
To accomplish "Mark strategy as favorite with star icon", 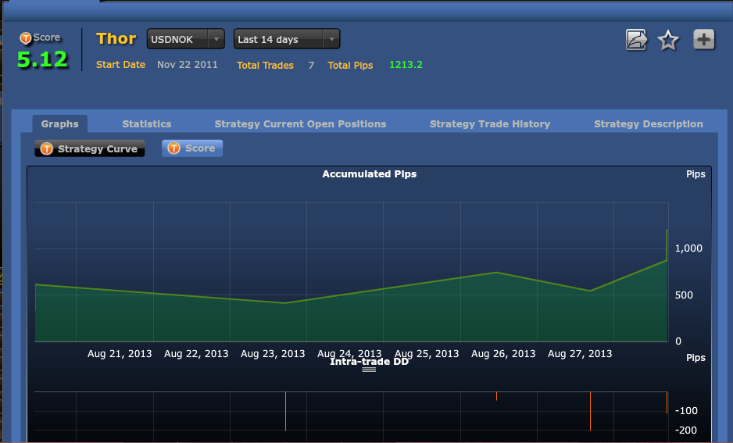I will (x=668, y=40).
